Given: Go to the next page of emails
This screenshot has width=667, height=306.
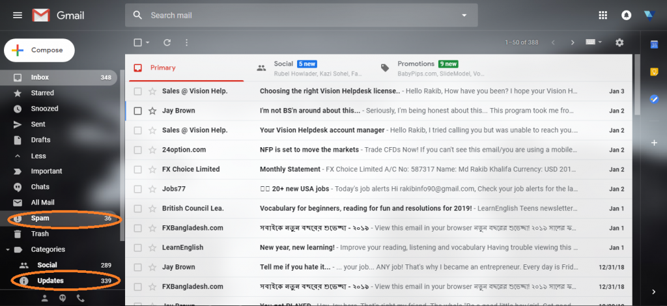Looking at the screenshot, I should tap(573, 43).
